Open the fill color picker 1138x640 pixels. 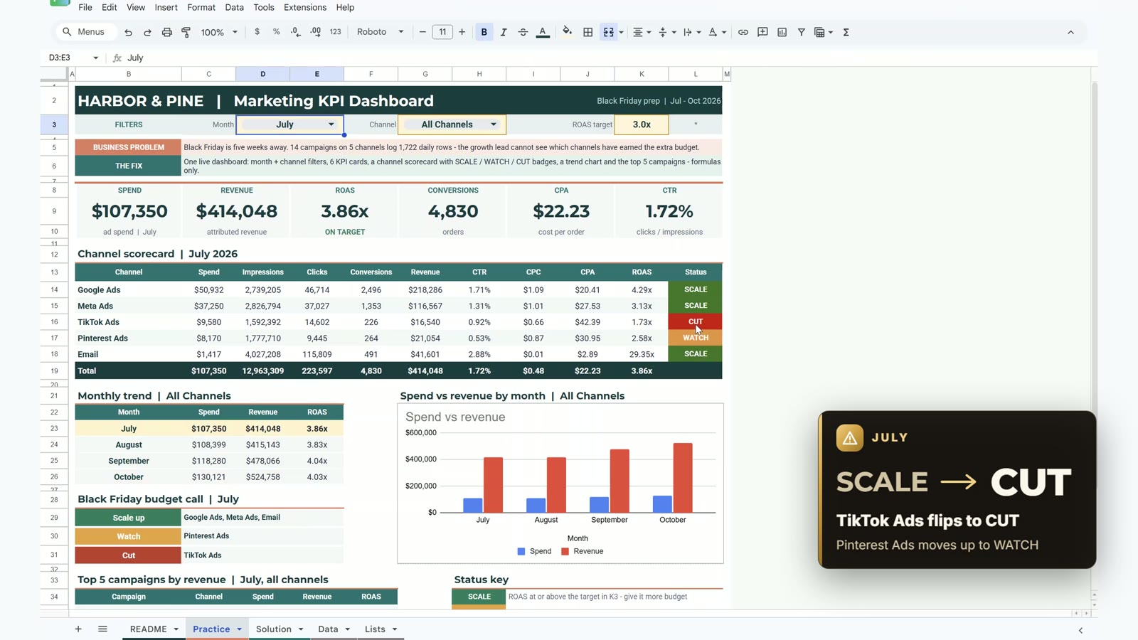click(x=567, y=32)
